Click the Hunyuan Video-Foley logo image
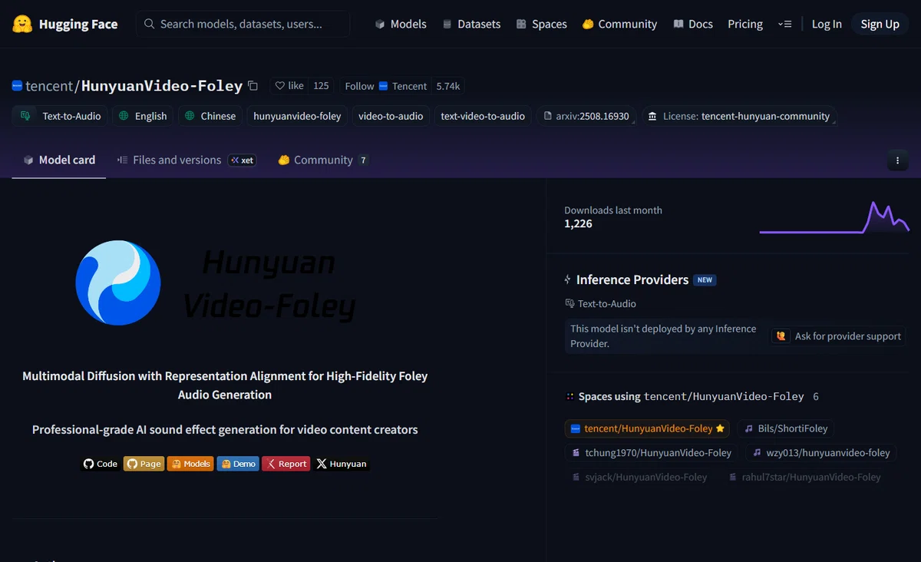 pyautogui.click(x=215, y=283)
